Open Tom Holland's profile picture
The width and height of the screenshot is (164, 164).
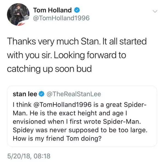coord(18,15)
